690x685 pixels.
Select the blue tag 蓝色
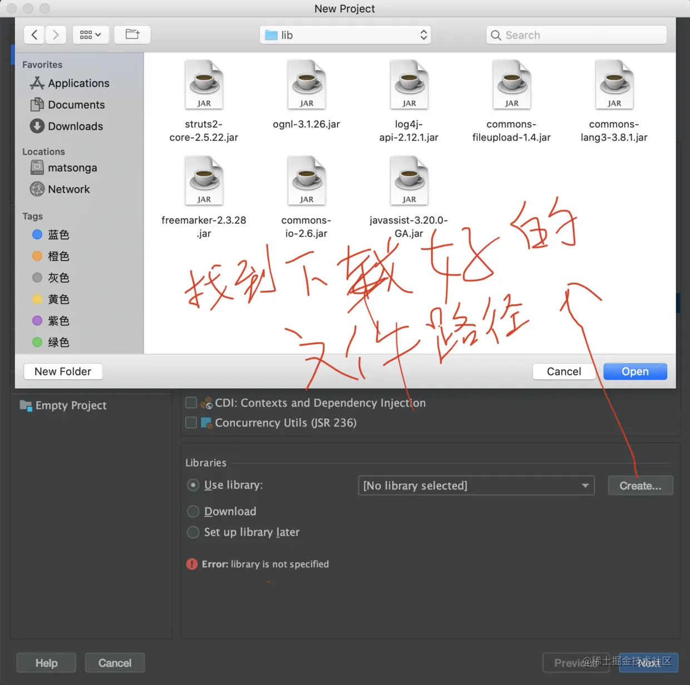click(x=51, y=234)
